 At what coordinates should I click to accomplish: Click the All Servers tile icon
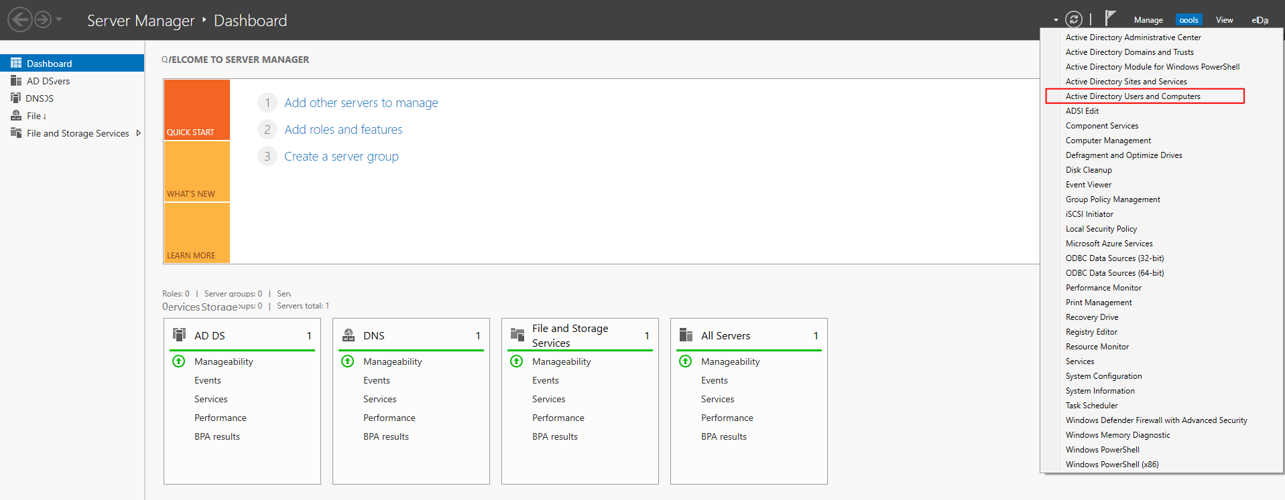686,335
